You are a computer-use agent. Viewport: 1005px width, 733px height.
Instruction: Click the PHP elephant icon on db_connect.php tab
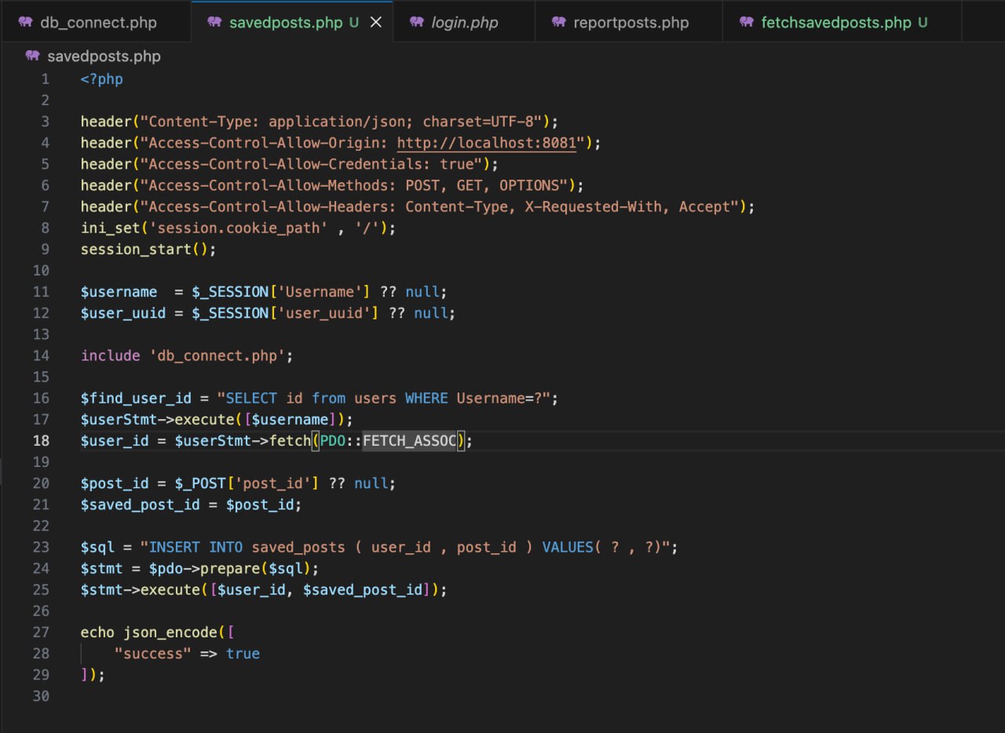[26, 22]
